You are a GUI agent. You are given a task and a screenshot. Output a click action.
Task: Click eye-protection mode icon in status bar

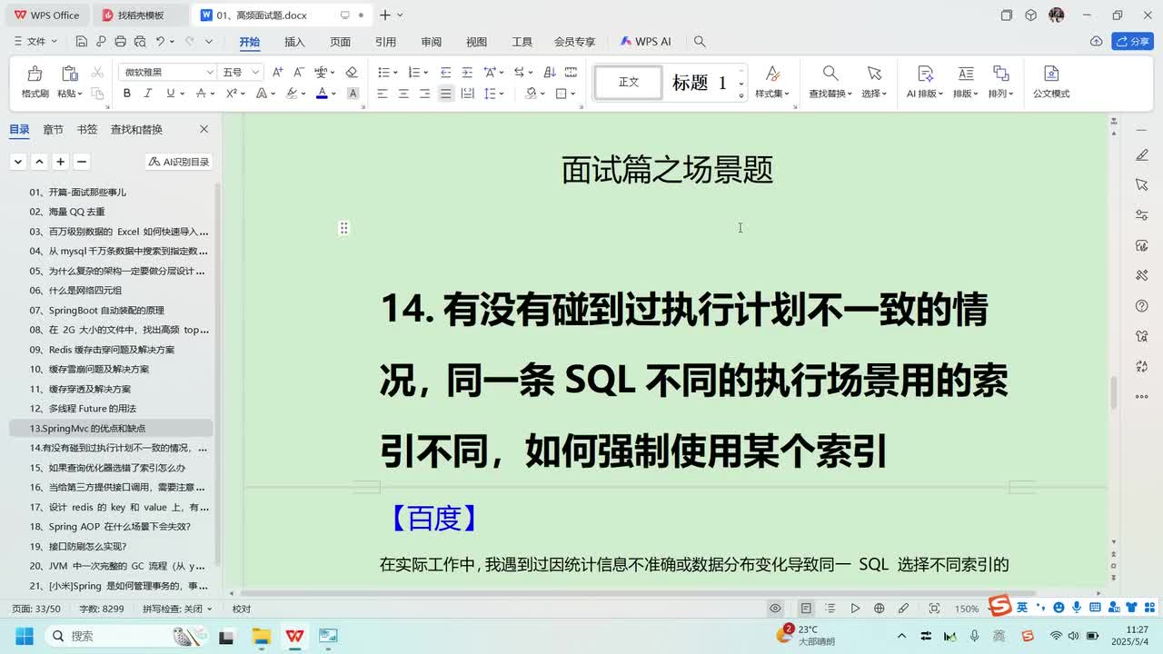pyautogui.click(x=775, y=609)
